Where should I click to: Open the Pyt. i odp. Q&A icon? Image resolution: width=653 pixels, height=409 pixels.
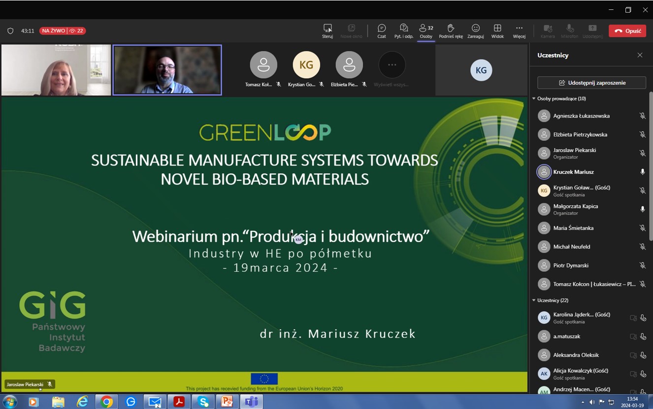(404, 31)
